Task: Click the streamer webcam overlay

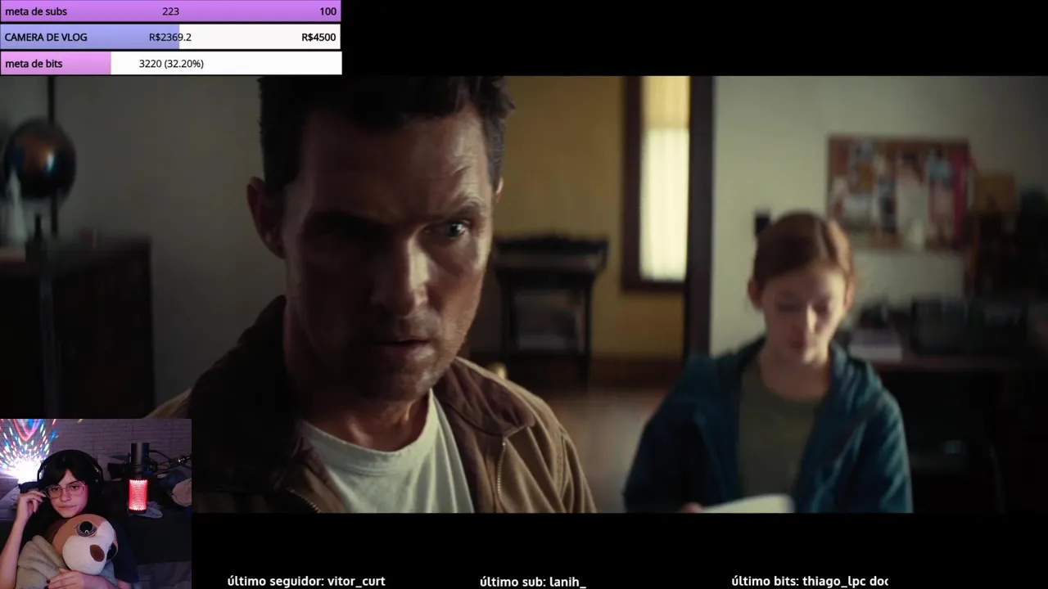Action: pos(96,504)
